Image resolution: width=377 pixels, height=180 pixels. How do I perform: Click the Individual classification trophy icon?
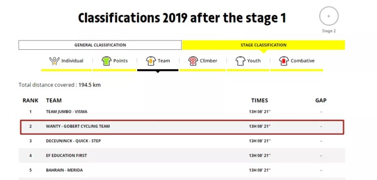pos(54,61)
